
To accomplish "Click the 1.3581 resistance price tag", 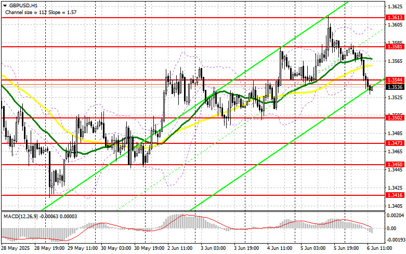I will coord(395,47).
